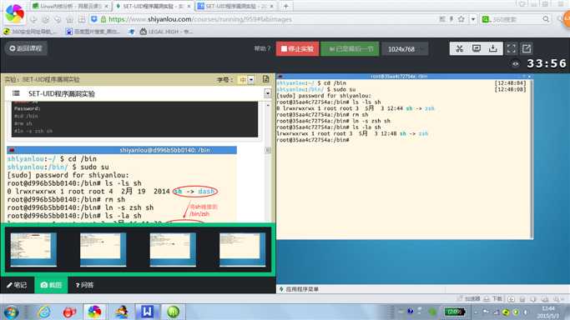Switch to the Q&A tab

pyautogui.click(x=84, y=285)
